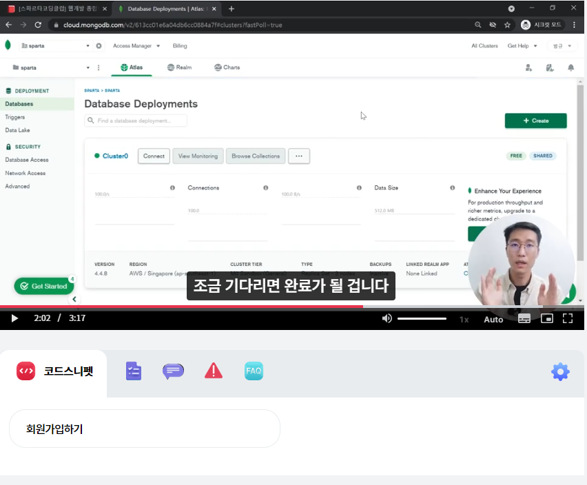Image resolution: width=587 pixels, height=485 pixels.
Task: Click the browser address bar URL
Action: tap(172, 25)
